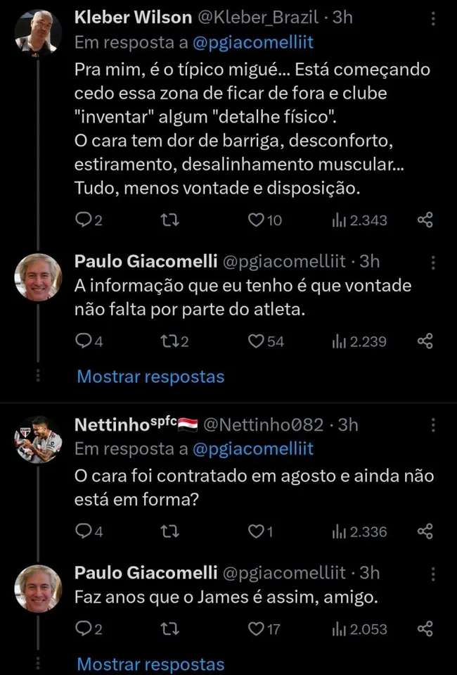Image resolution: width=457 pixels, height=675 pixels.
Task: Click the share icon on Paulo's last reply
Action: coord(425,629)
